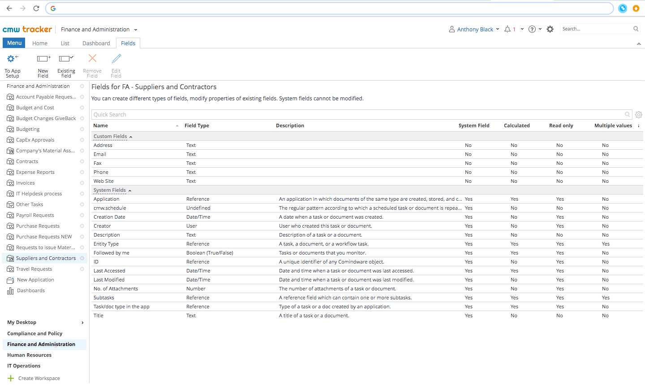Click the Edit Field pencil icon
645x385 pixels.
point(116,58)
